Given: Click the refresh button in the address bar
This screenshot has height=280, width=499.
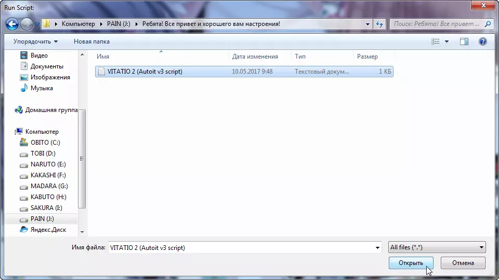Looking at the screenshot, I should 379,24.
